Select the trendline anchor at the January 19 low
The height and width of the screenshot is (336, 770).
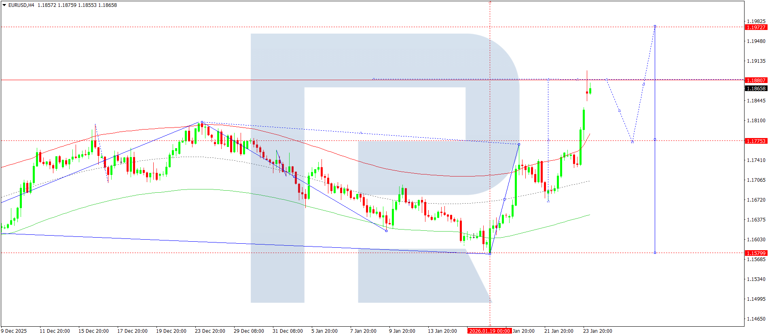pyautogui.click(x=490, y=253)
